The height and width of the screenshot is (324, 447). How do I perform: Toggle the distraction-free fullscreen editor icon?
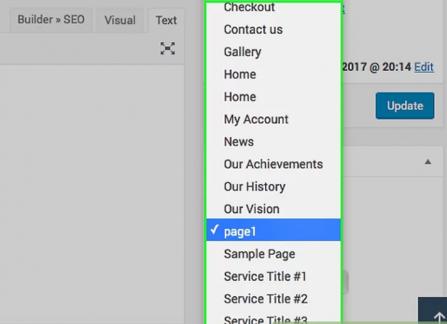click(168, 49)
